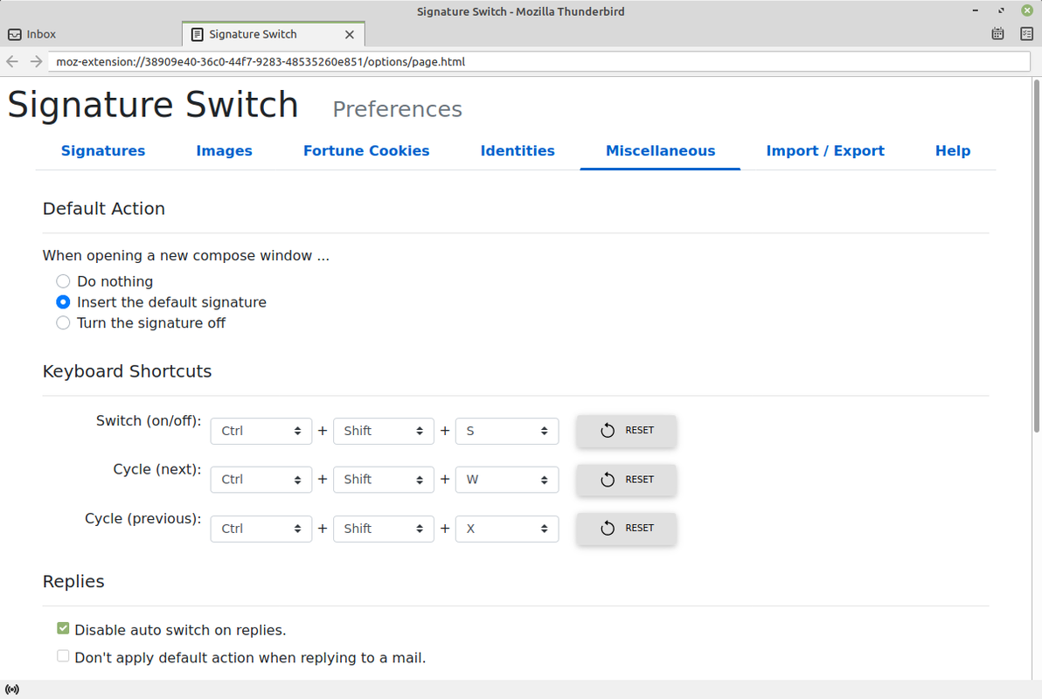The width and height of the screenshot is (1042, 699).
Task: Close the Thunderbird window
Action: coord(1027,10)
